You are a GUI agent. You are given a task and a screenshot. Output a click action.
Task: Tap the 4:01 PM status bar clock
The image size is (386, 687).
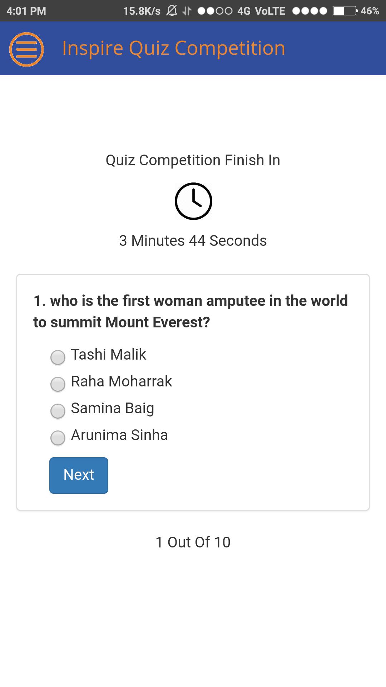[26, 11]
